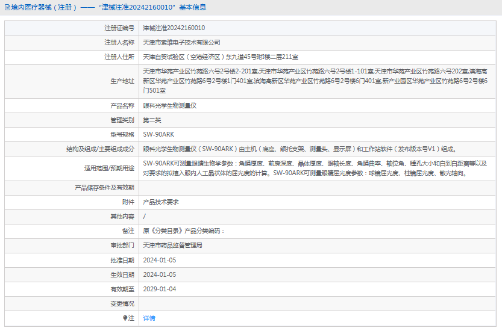502x328 pixels.
Task: Click the 注册人名称 label
Action: pyautogui.click(x=119, y=43)
